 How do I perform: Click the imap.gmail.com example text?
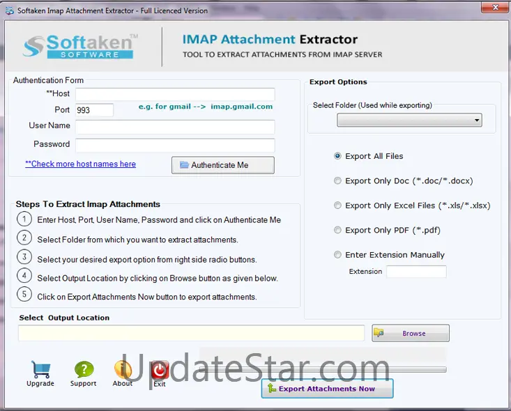pyautogui.click(x=241, y=107)
